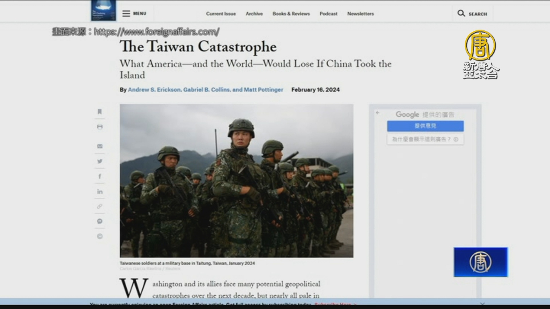The width and height of the screenshot is (550, 309).
Task: Go to Newsletters page
Action: tap(360, 14)
